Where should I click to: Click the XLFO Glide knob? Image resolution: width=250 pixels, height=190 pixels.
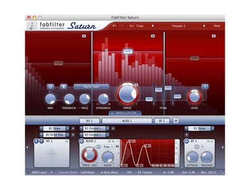click(108, 157)
